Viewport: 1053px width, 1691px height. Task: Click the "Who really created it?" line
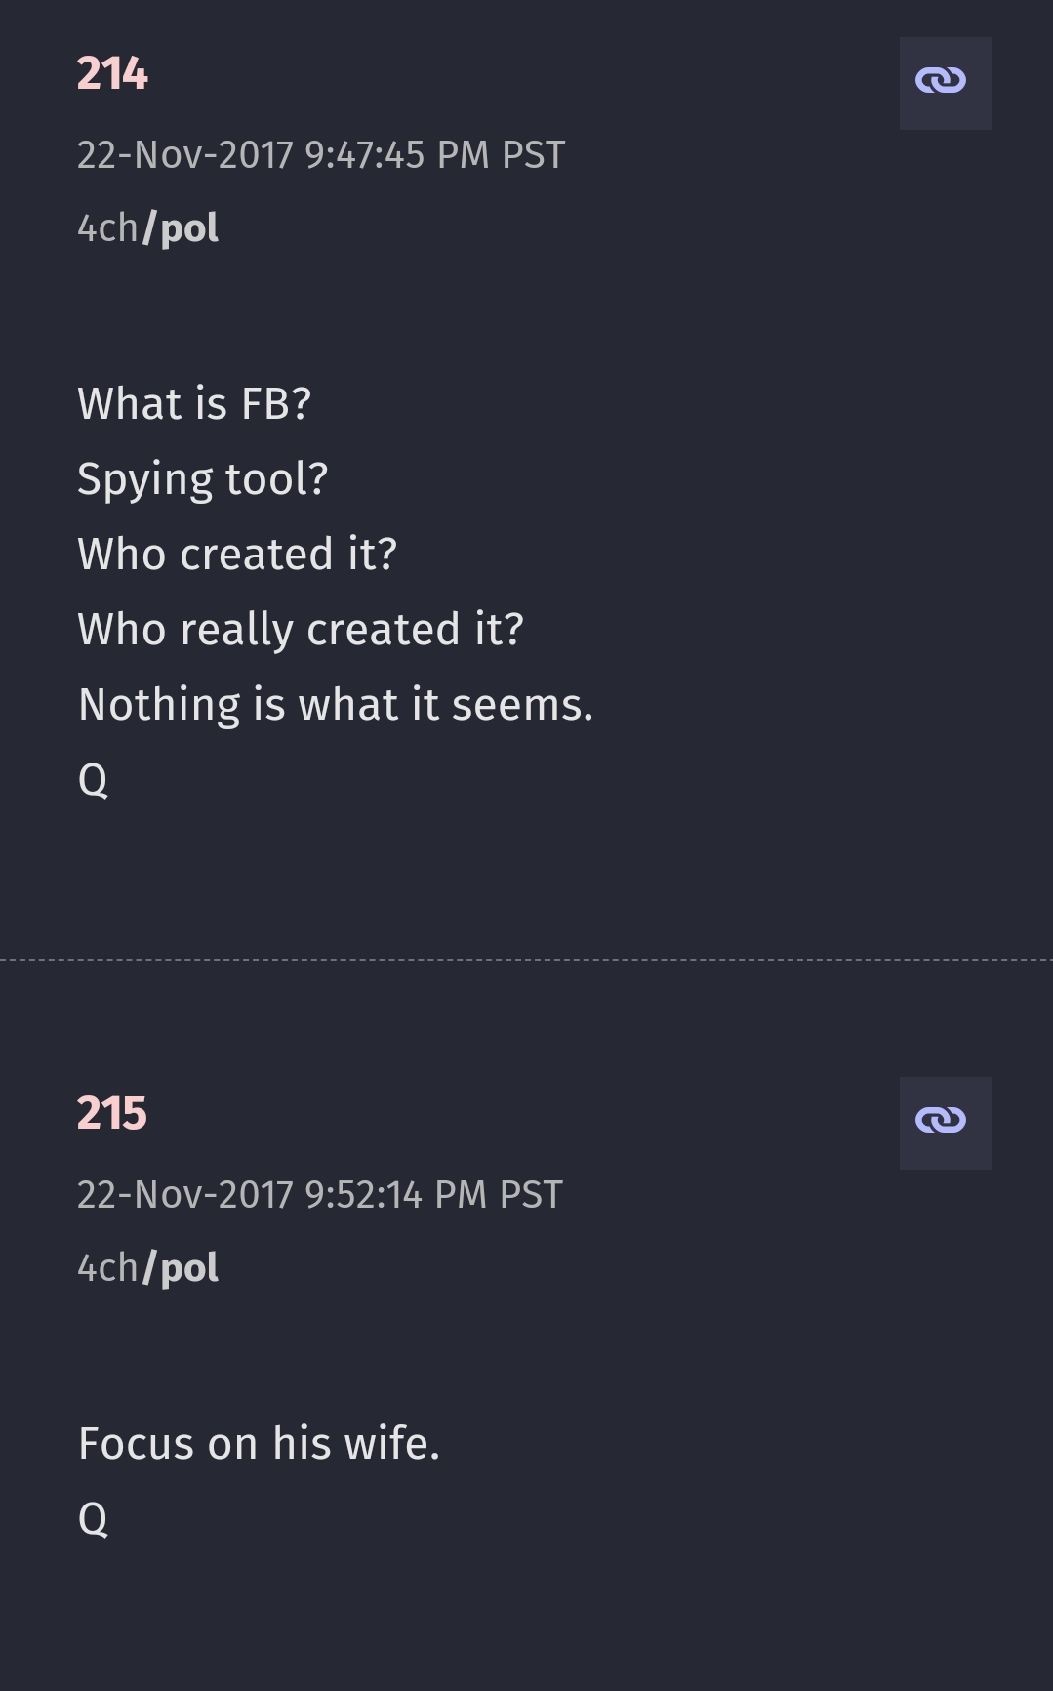click(x=301, y=630)
